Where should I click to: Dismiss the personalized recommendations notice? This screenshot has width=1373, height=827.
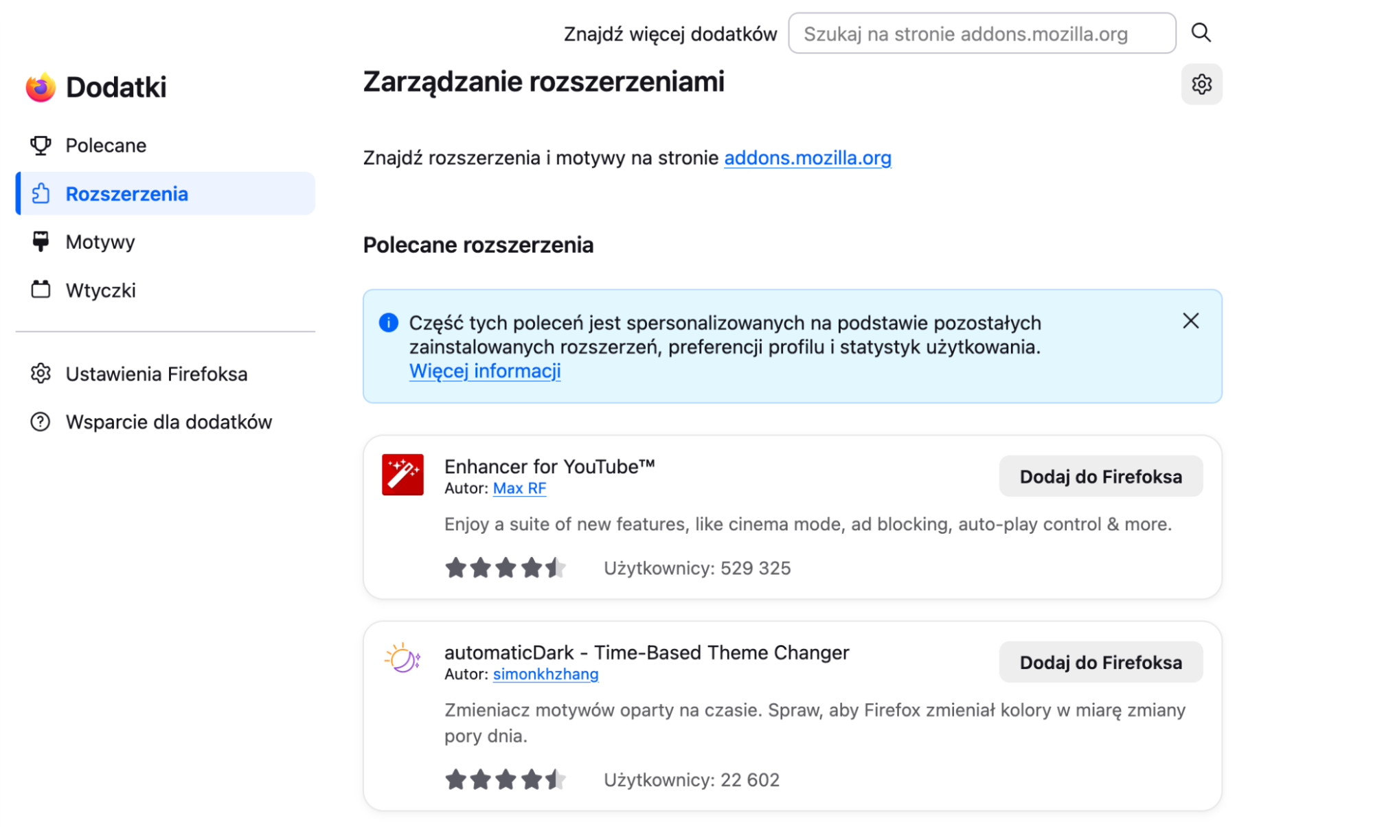[x=1191, y=321]
